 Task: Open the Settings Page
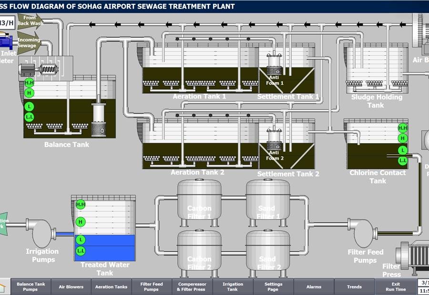(273, 286)
